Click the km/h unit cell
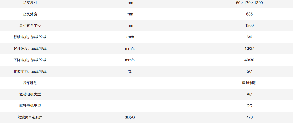 coord(130,37)
